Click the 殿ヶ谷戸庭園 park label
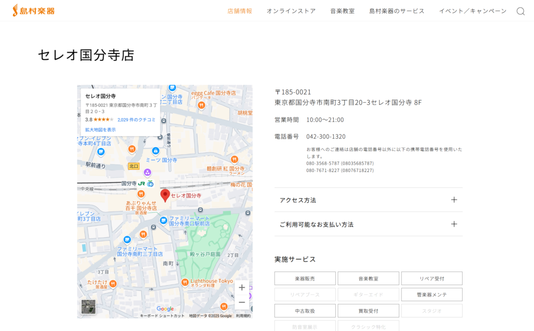534x331 pixels. 205,254
